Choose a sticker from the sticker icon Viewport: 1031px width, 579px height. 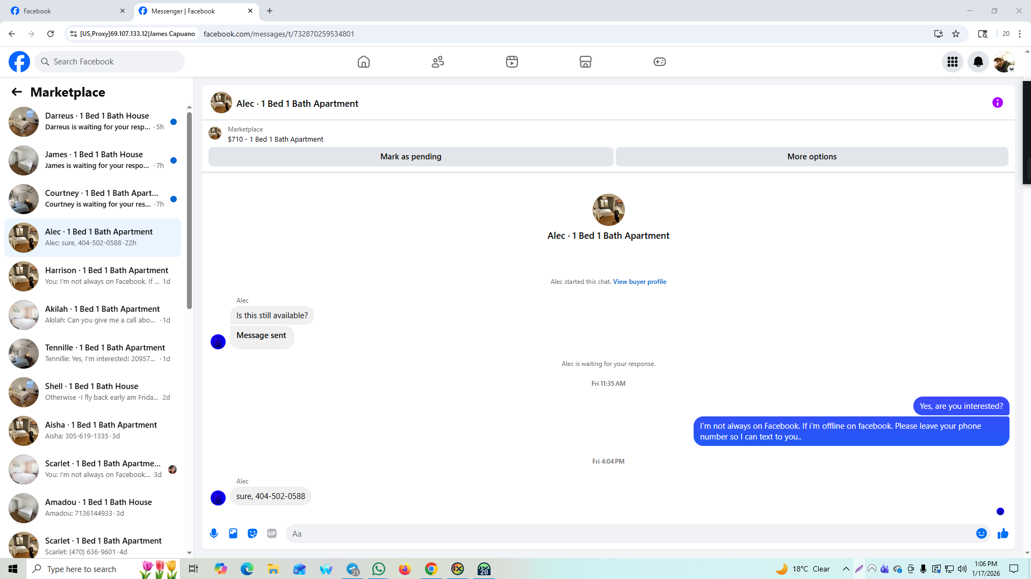[x=253, y=533]
